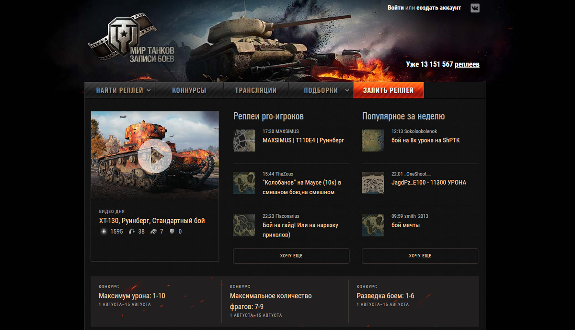Click the Реплеи pro-игроков heading
The height and width of the screenshot is (330, 575).
click(x=268, y=117)
